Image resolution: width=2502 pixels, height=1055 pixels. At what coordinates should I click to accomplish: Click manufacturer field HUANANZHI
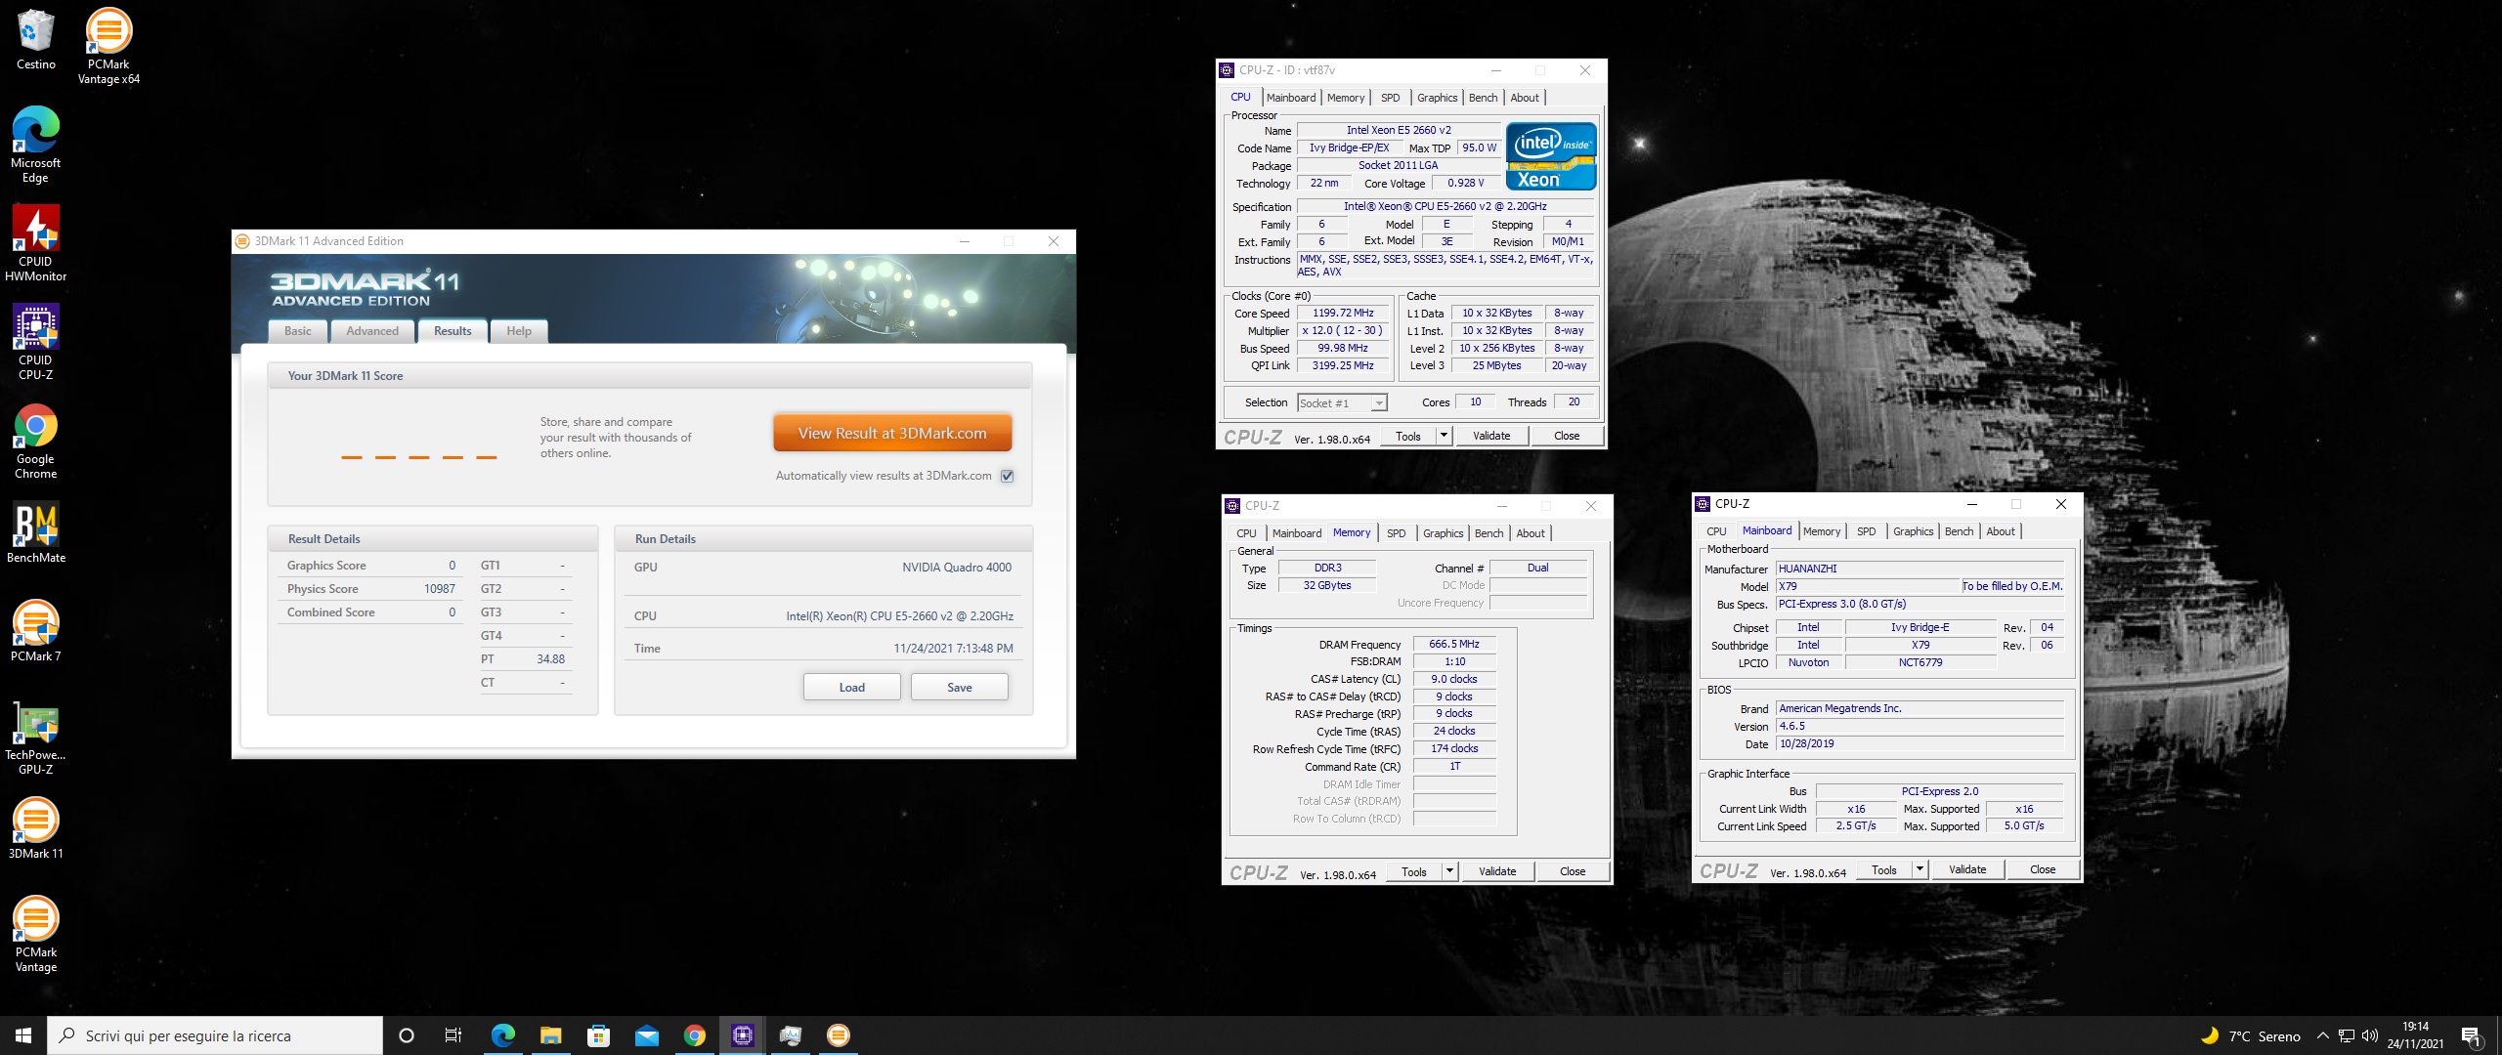[x=1920, y=569]
